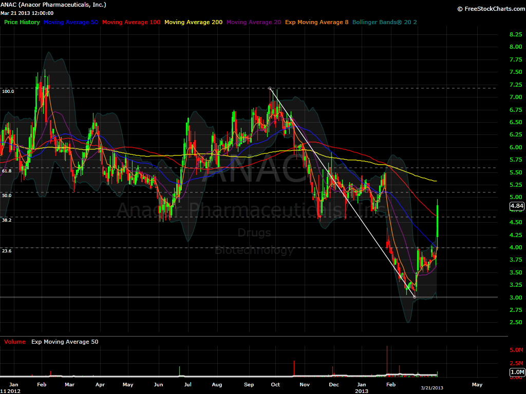Select the Exp Moving Average 8 legend label

coord(316,22)
